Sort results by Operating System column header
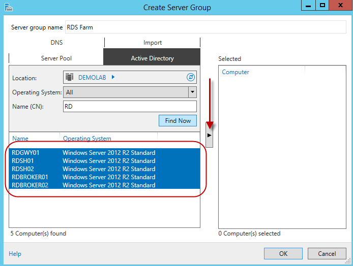353x266 pixels. 86,139
